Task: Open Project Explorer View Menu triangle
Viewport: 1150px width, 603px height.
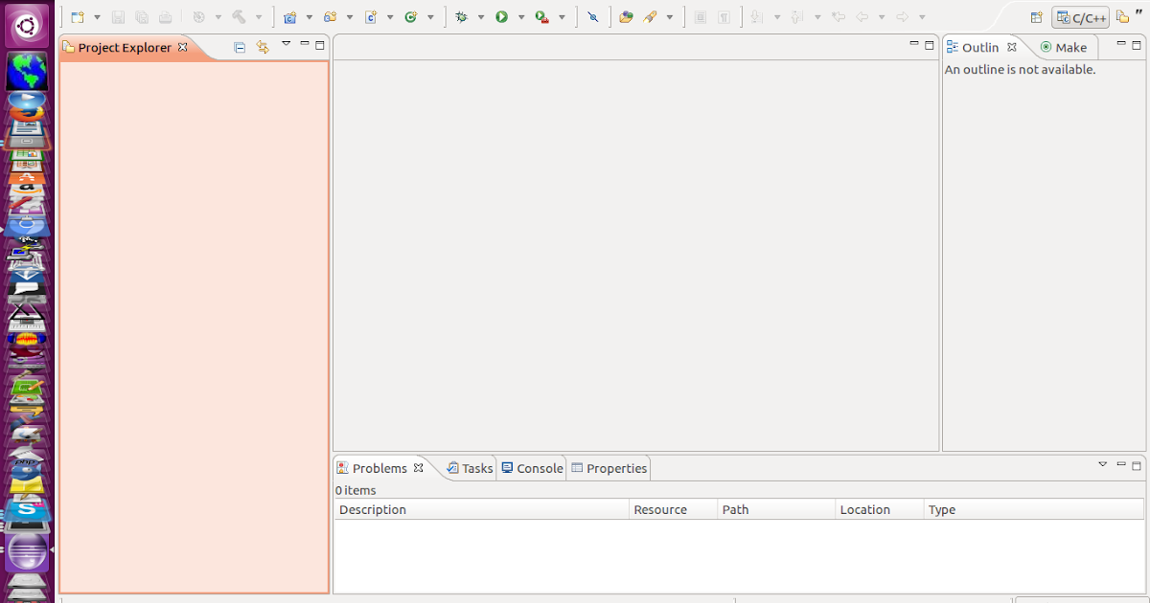Action: 286,44
